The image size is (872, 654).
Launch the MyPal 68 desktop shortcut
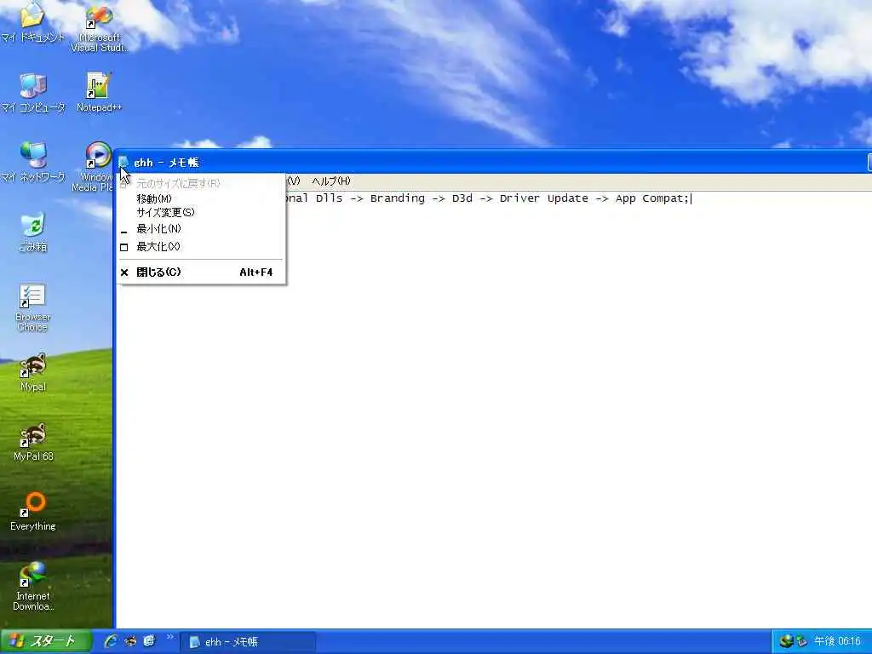tap(33, 442)
